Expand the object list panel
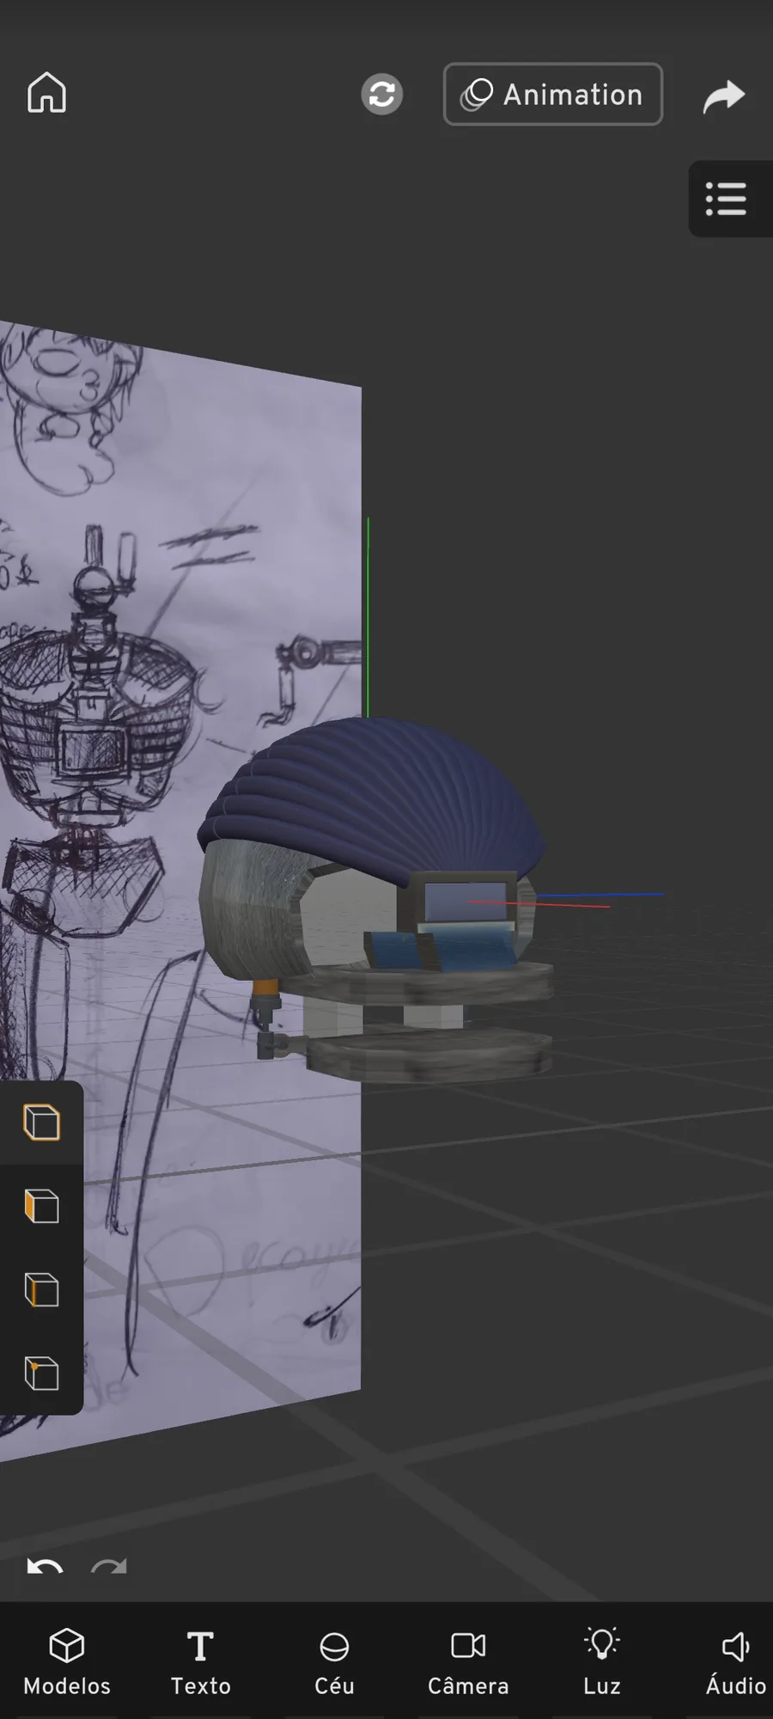 (x=727, y=199)
